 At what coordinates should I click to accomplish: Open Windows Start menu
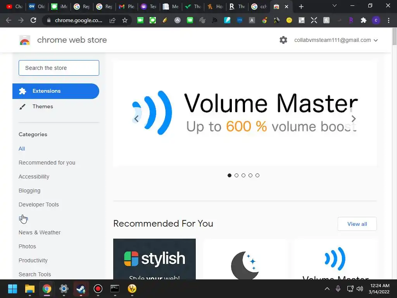coord(12,289)
